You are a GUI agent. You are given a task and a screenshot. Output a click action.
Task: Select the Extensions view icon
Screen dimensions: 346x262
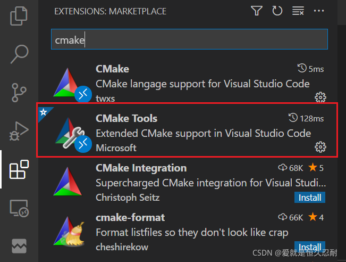point(19,170)
